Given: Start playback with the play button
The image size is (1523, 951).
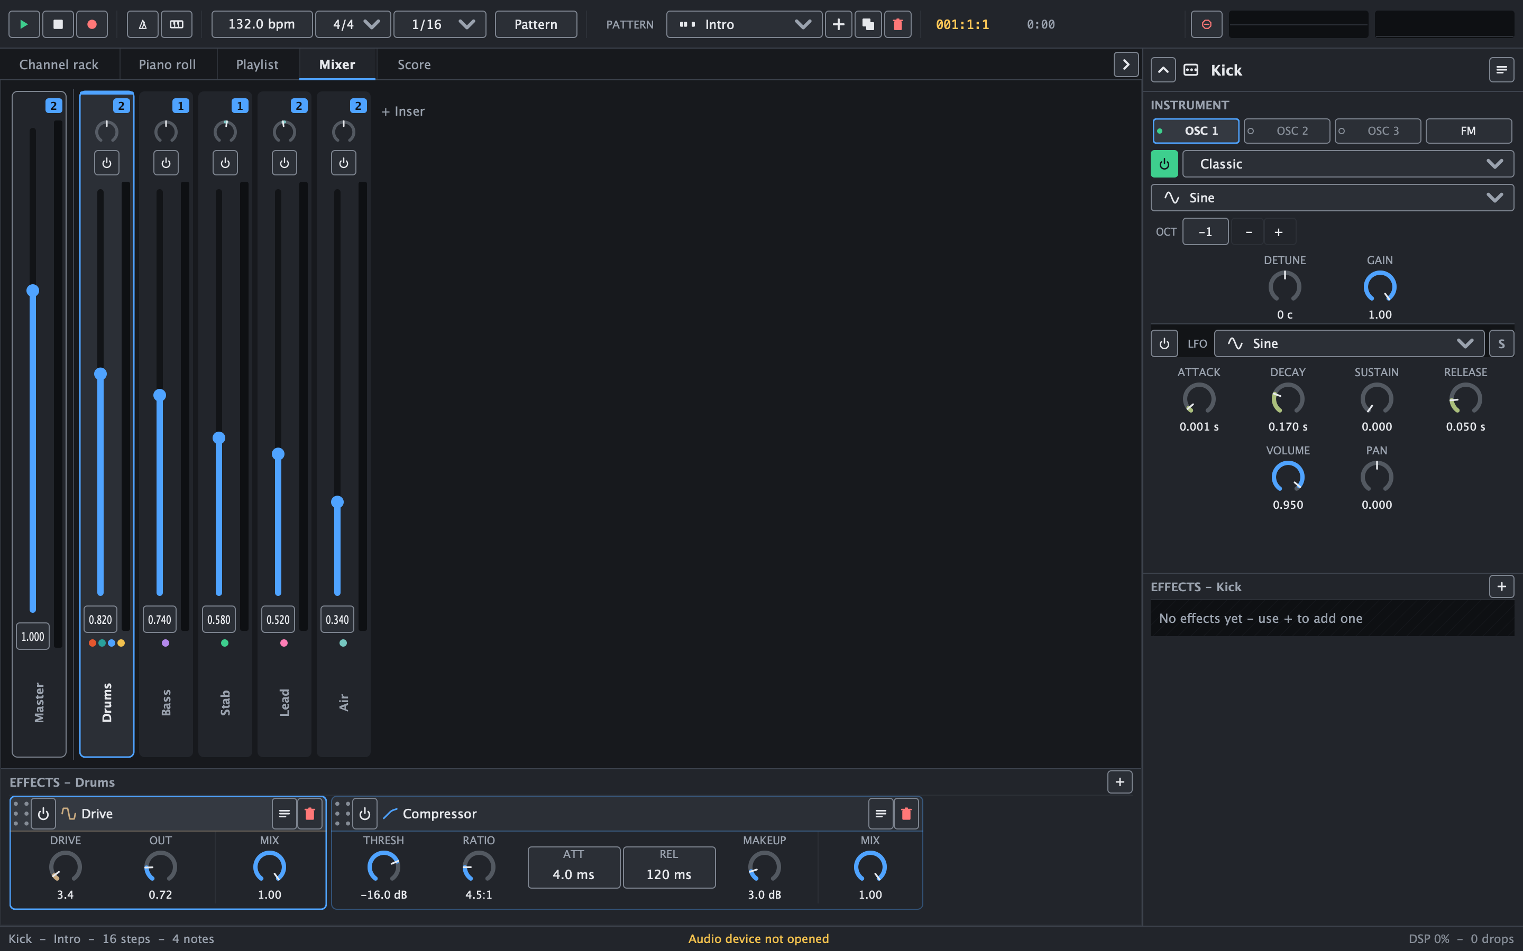Looking at the screenshot, I should (x=24, y=24).
